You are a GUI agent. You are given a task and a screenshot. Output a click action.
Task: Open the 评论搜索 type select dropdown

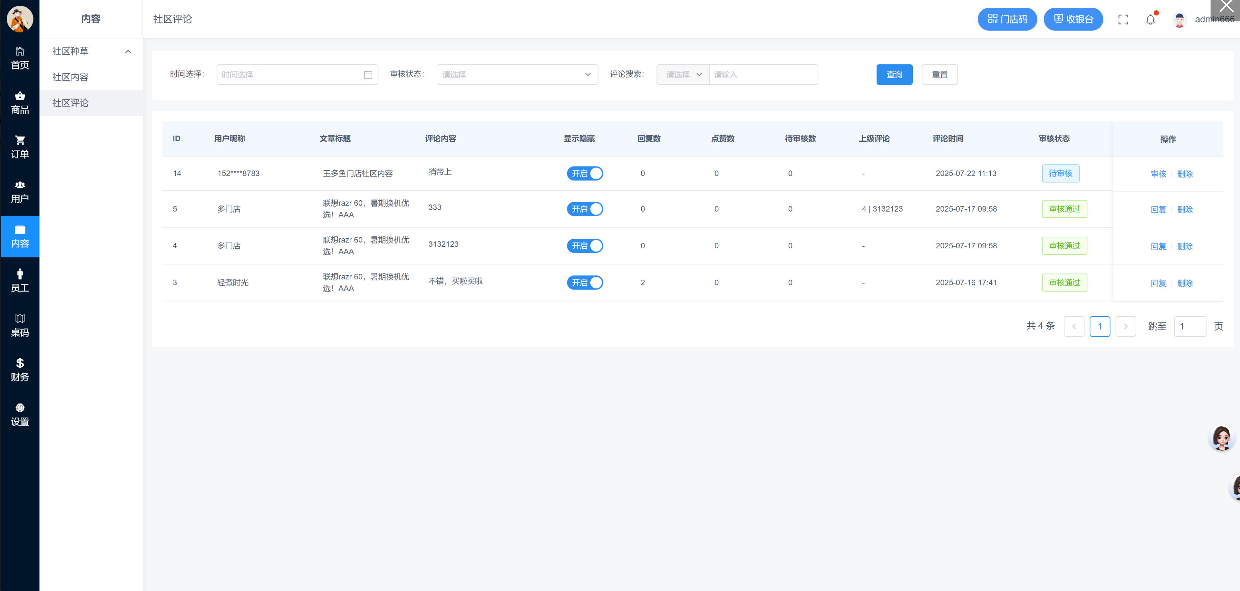[x=683, y=75]
